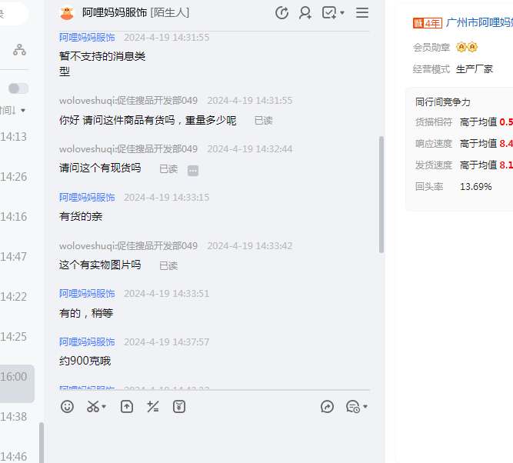Open the emoji picker in chat toolbar
513x463 pixels.
click(68, 407)
